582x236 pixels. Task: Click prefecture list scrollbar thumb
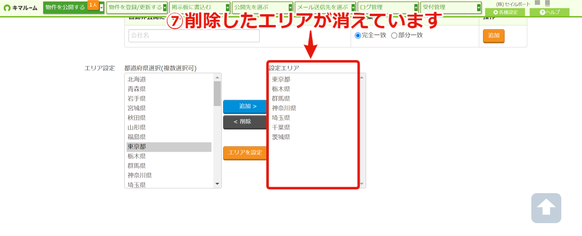click(x=217, y=94)
